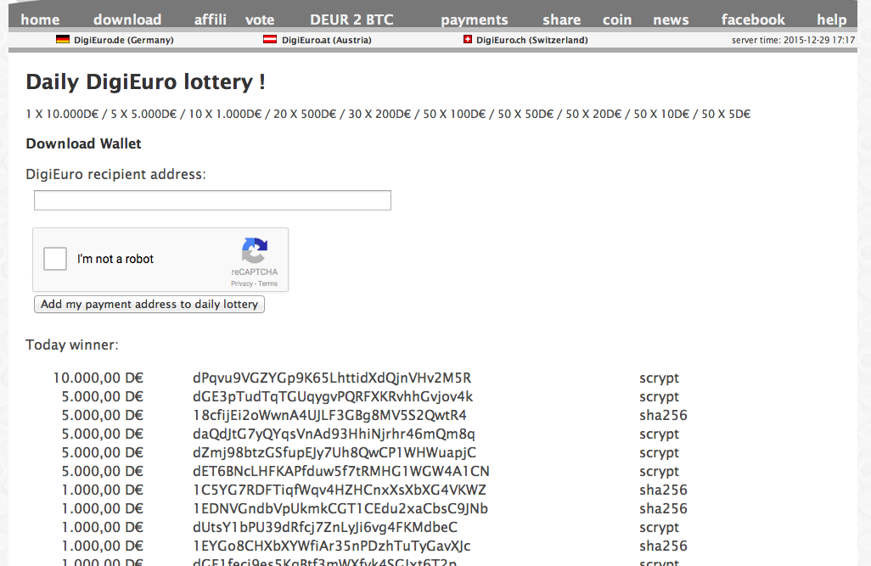
Task: Open the payments page
Action: pos(475,20)
